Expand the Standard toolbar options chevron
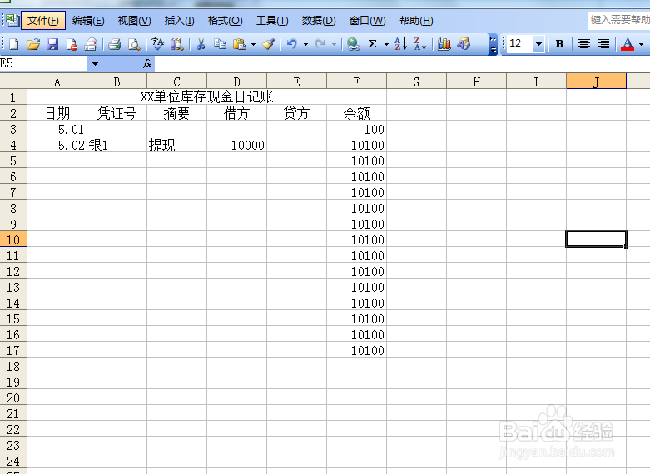This screenshot has height=474, width=650. click(x=493, y=44)
